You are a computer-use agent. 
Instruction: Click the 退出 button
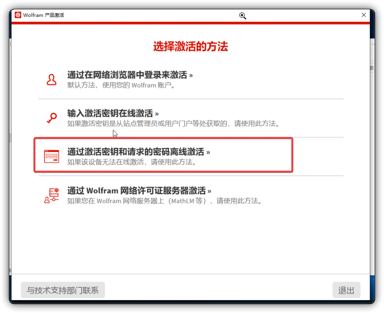pyautogui.click(x=346, y=290)
